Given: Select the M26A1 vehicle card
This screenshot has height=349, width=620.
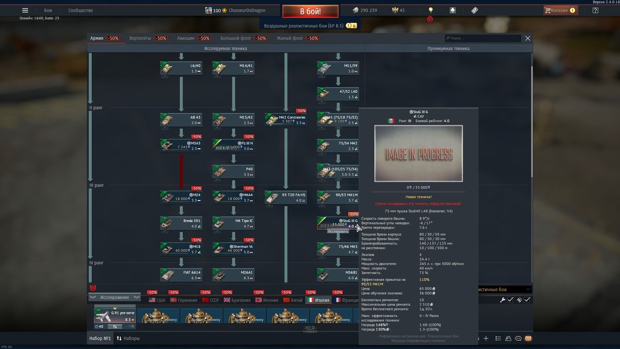Looking at the screenshot, I should (x=233, y=275).
